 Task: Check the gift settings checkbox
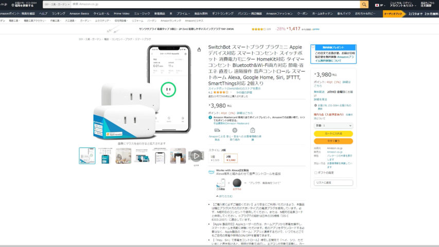coord(316,173)
